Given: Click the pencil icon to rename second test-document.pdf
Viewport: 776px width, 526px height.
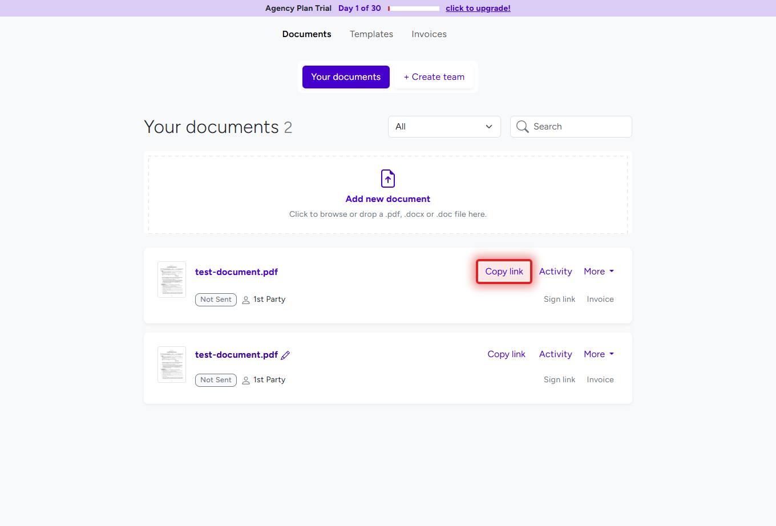Looking at the screenshot, I should tap(286, 355).
